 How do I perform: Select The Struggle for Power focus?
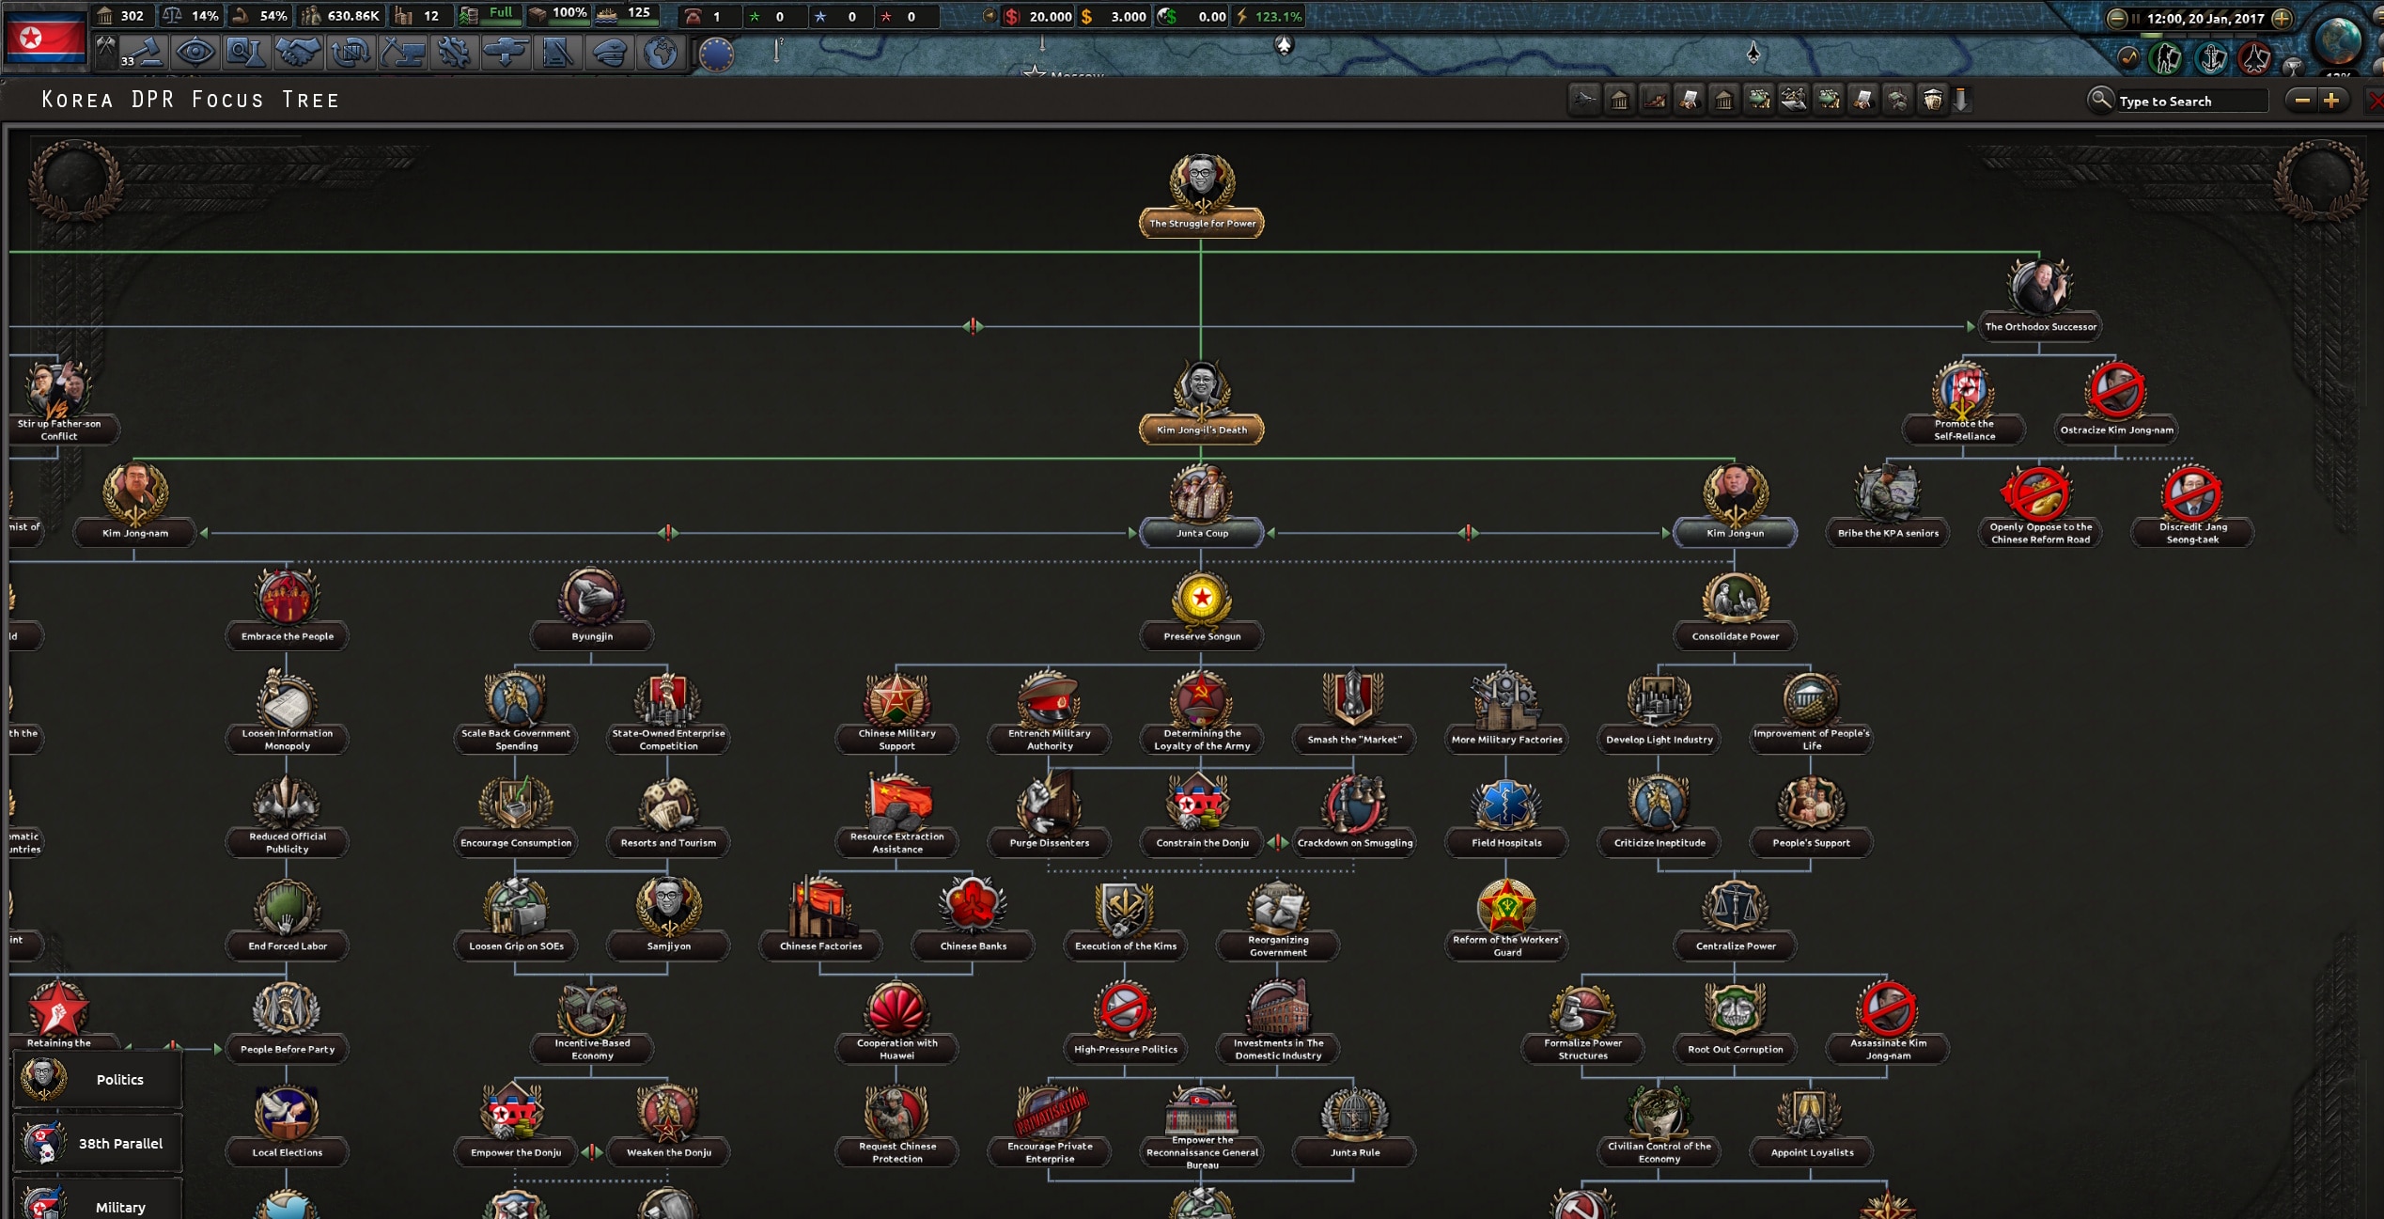1202,195
